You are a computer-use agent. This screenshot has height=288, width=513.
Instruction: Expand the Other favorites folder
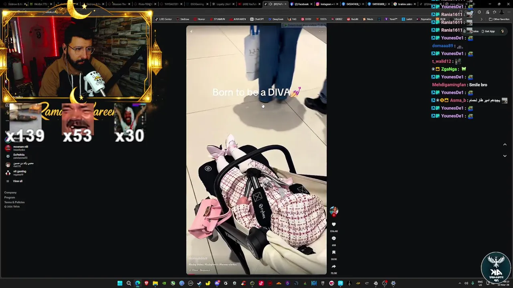coord(499,19)
